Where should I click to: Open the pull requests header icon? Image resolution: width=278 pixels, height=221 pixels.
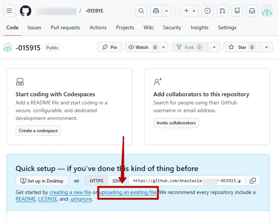222,11
